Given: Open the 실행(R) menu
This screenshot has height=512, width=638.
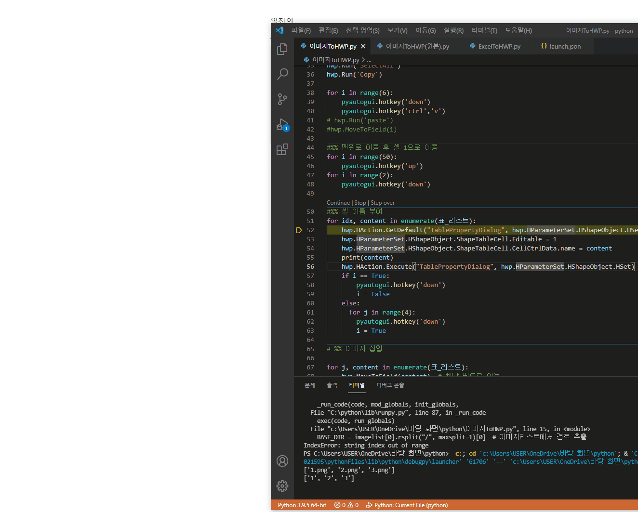Looking at the screenshot, I should tap(453, 30).
